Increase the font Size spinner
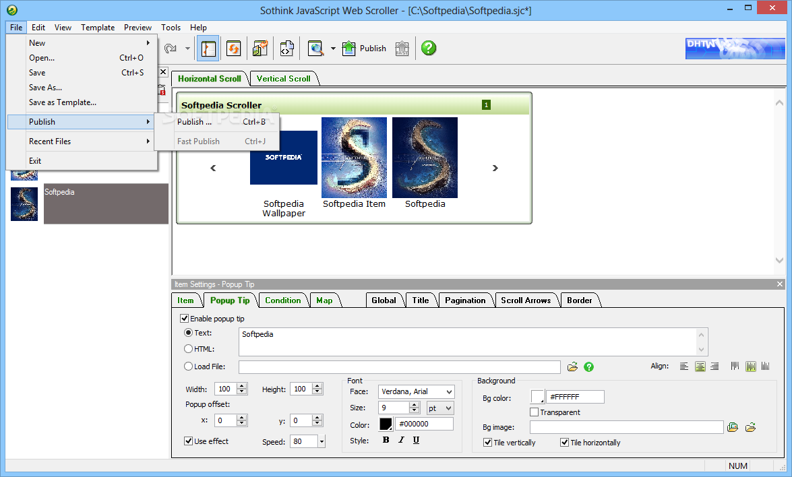This screenshot has width=792, height=477. tap(415, 405)
